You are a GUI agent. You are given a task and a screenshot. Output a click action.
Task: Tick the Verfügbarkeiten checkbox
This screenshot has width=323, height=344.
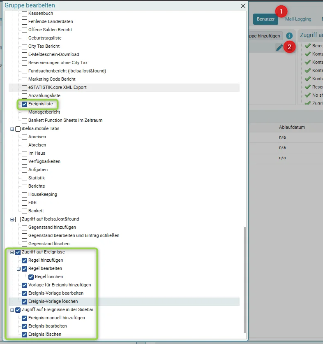pos(25,162)
